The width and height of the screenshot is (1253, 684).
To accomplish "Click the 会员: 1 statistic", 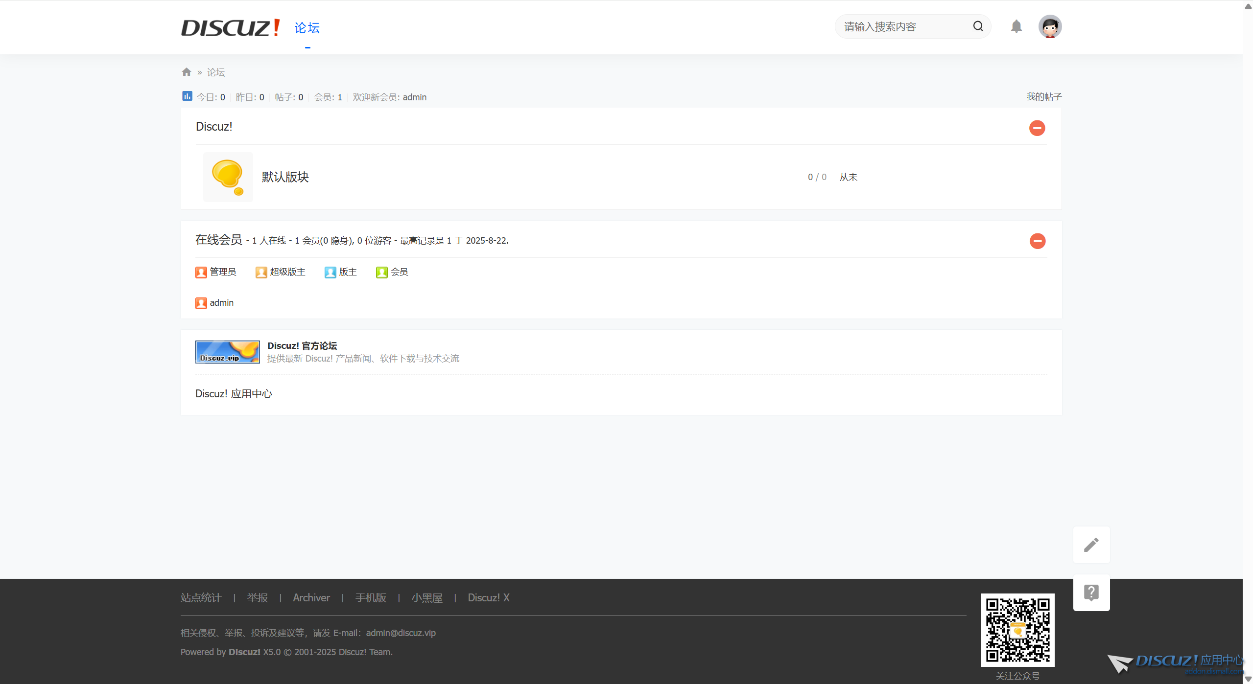I will tap(328, 97).
